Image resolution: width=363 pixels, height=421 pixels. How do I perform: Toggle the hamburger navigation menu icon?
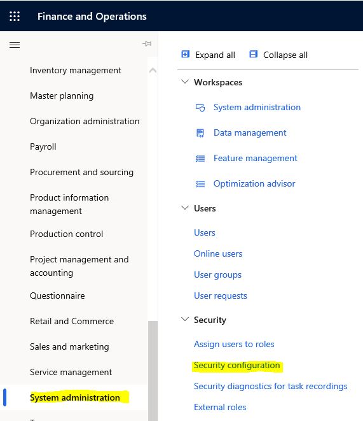pyautogui.click(x=15, y=45)
